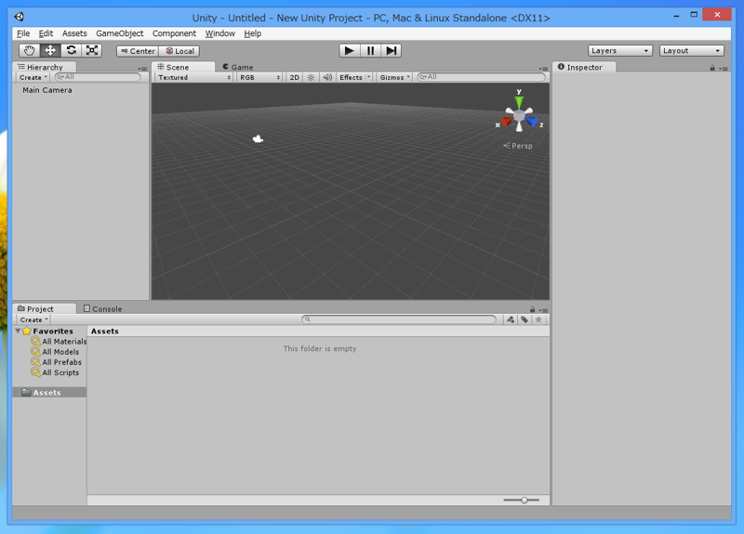This screenshot has width=744, height=534.
Task: Select the Hand tool
Action: [29, 50]
